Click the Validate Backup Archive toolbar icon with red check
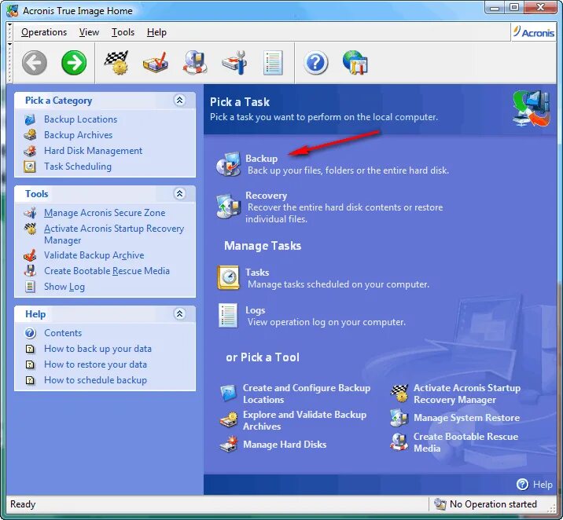563x520 pixels. [x=156, y=63]
